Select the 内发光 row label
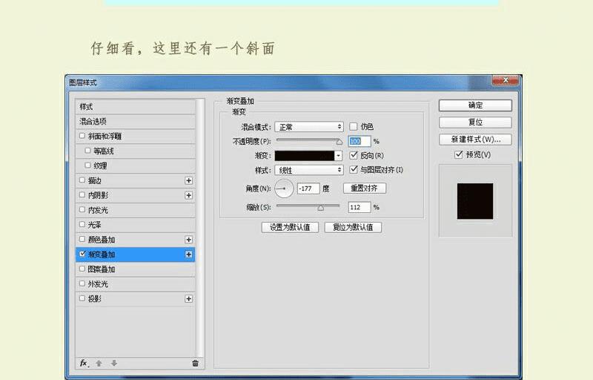 point(98,210)
